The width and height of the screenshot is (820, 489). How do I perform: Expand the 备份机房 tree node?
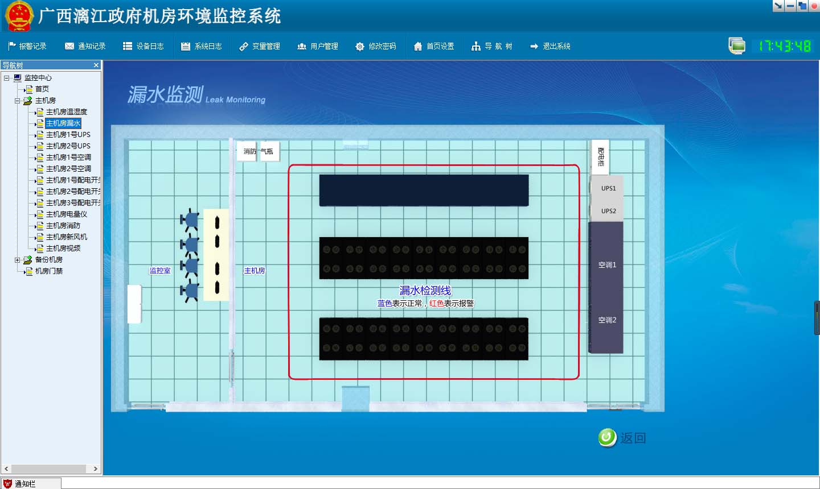point(17,260)
